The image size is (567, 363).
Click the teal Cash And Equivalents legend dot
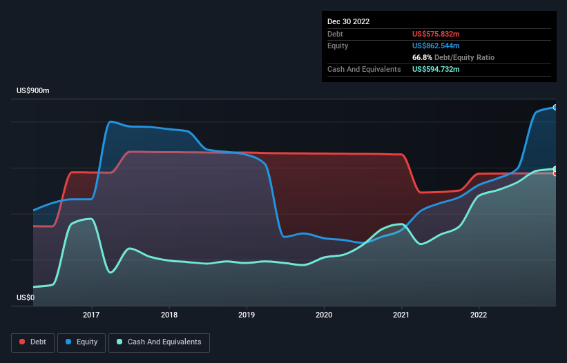tap(119, 342)
